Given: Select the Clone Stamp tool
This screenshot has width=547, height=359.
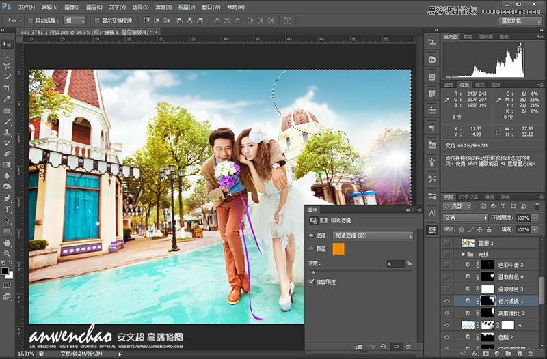Looking at the screenshot, I should tap(7, 132).
